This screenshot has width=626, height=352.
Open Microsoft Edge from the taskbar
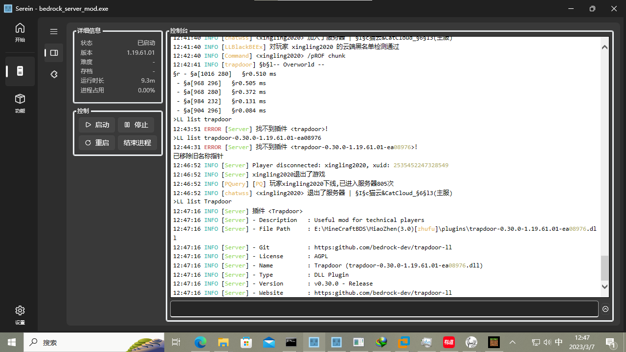coord(200,342)
